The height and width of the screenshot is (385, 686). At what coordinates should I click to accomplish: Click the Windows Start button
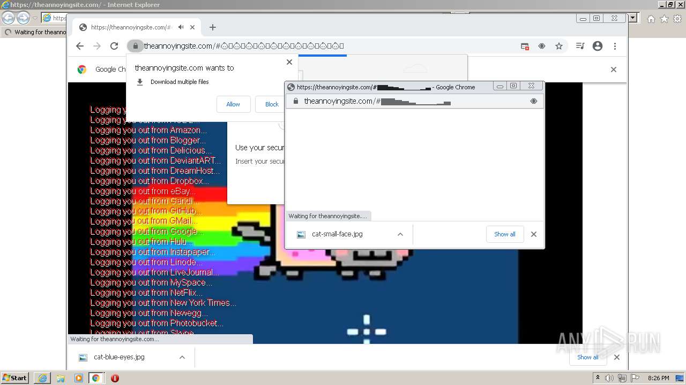pyautogui.click(x=14, y=378)
